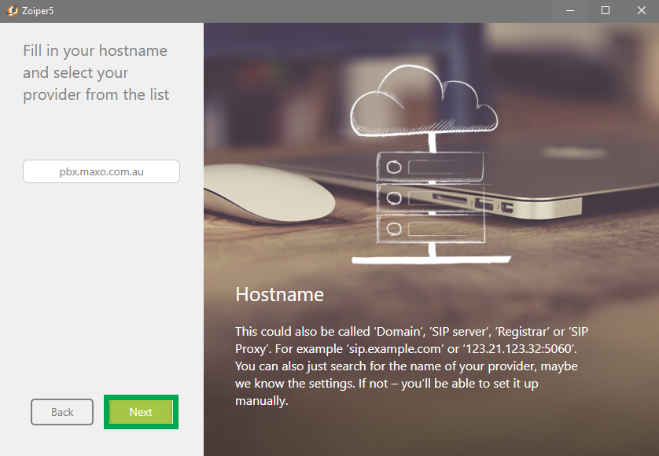Go back with the Back button
This screenshot has width=659, height=456.
(62, 412)
